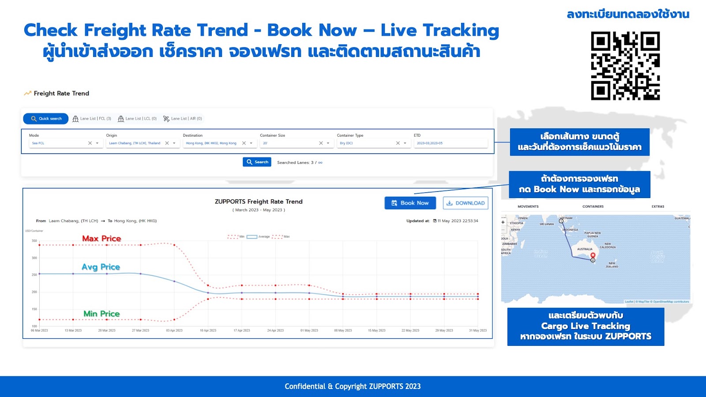Click the blue Search button
The width and height of the screenshot is (706, 397).
tap(257, 162)
